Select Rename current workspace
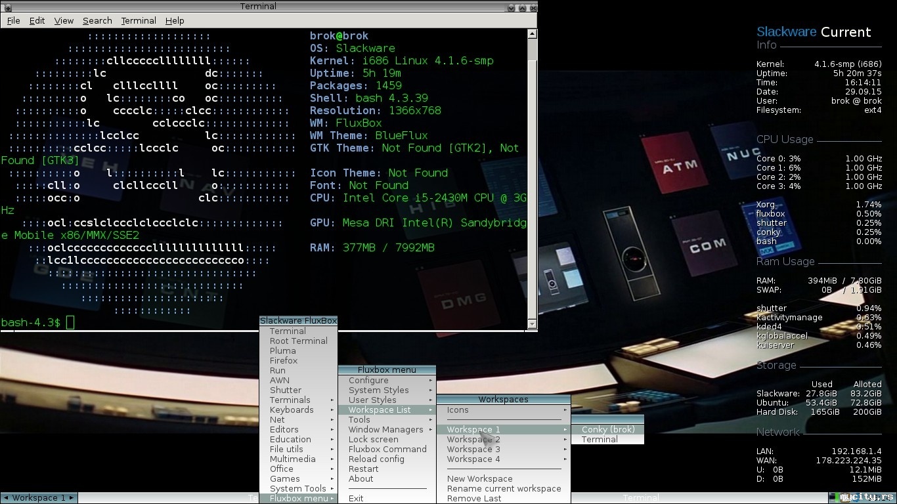The height and width of the screenshot is (504, 897). click(x=504, y=489)
